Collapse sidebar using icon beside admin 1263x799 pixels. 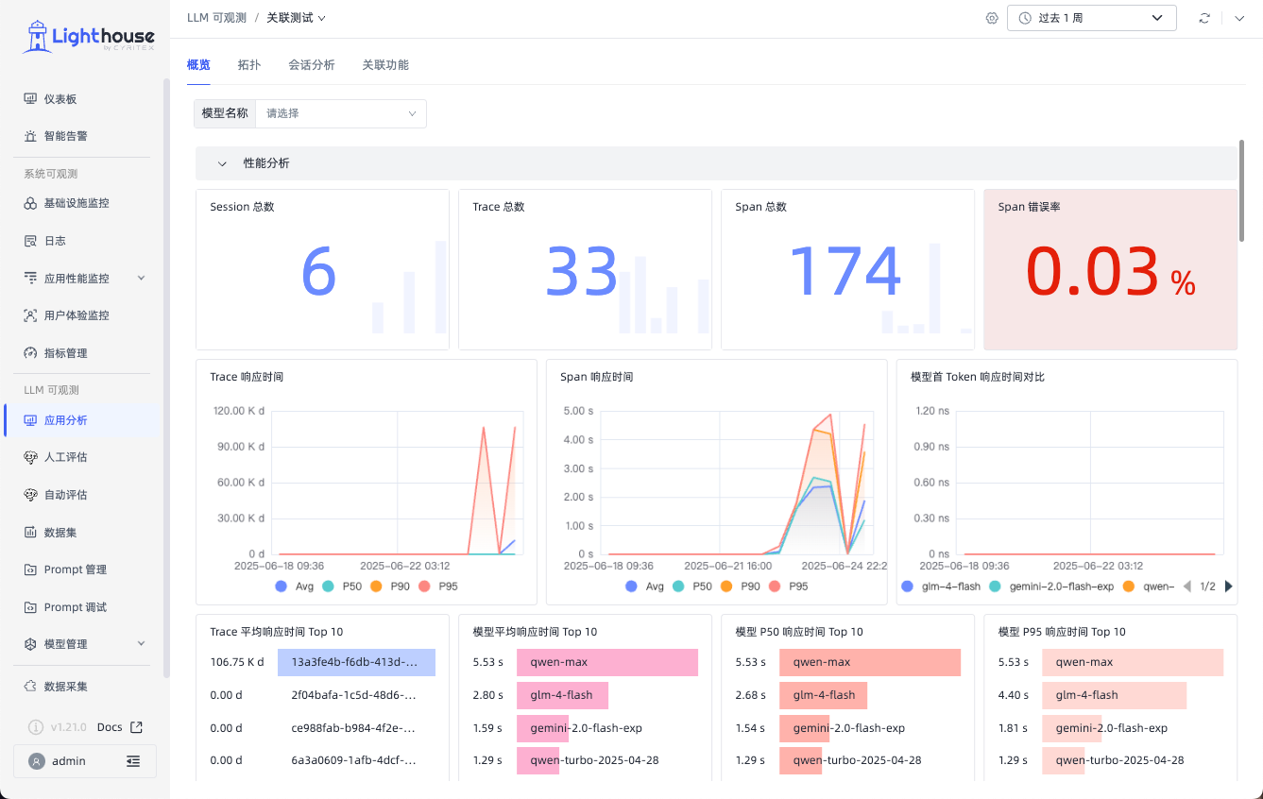(133, 760)
